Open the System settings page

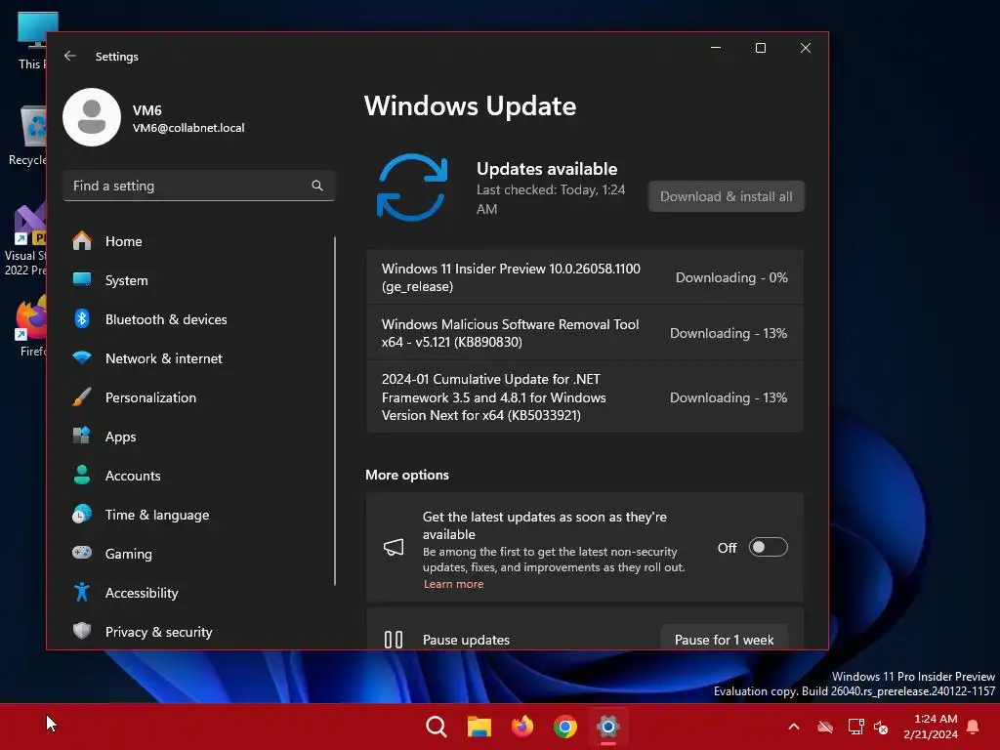click(x=197, y=280)
